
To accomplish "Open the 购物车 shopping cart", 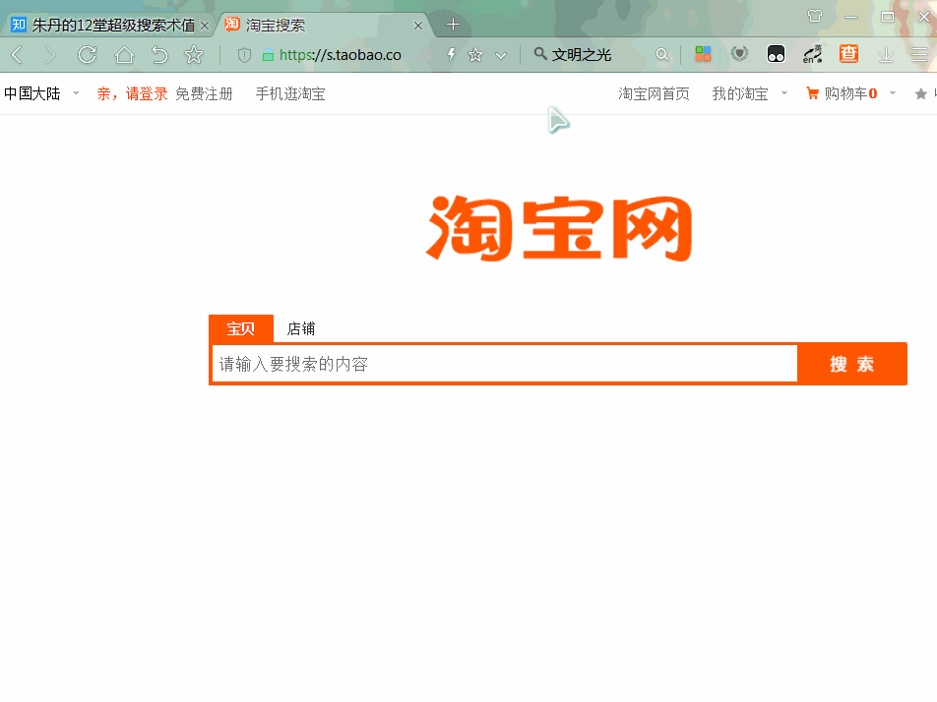I will click(842, 93).
